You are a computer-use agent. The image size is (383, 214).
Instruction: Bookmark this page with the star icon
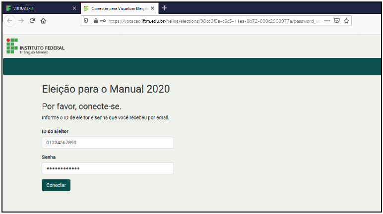(x=346, y=21)
